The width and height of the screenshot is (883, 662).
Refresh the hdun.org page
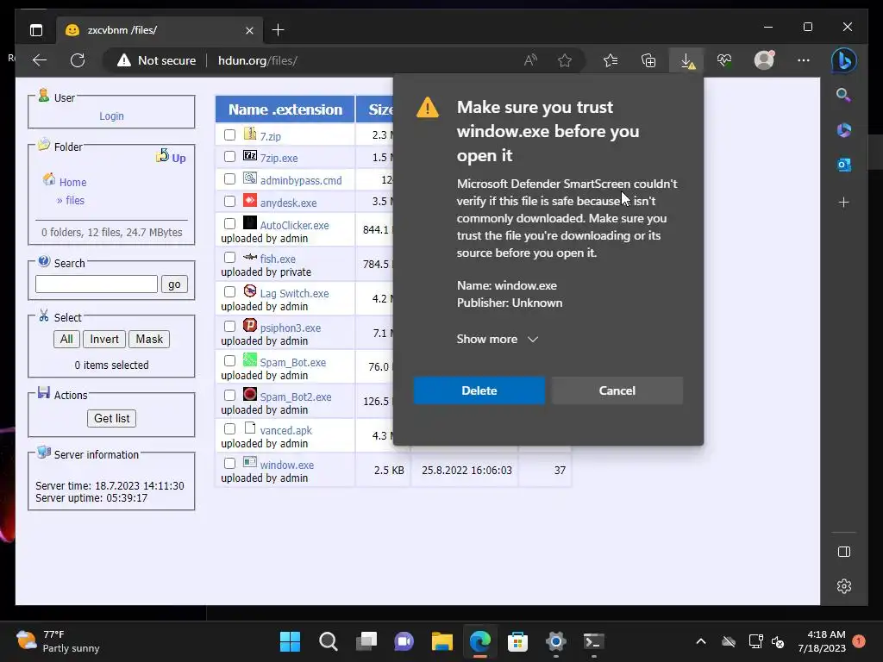78,60
